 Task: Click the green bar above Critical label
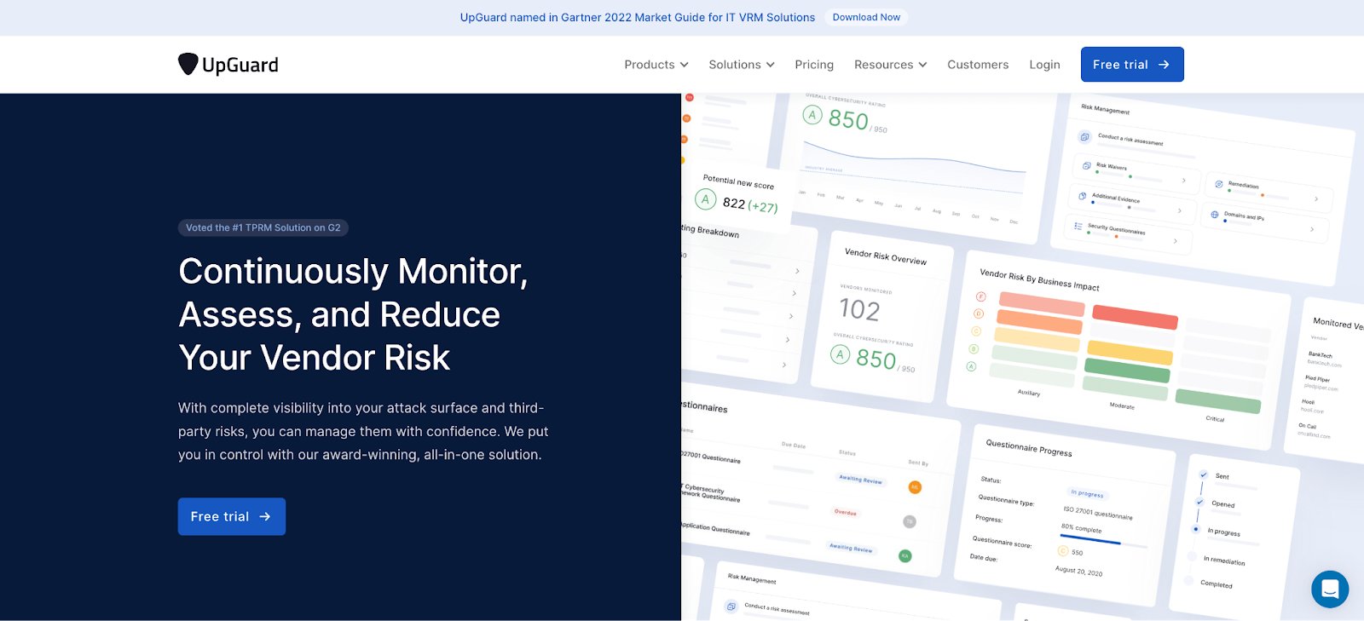(x=1217, y=401)
